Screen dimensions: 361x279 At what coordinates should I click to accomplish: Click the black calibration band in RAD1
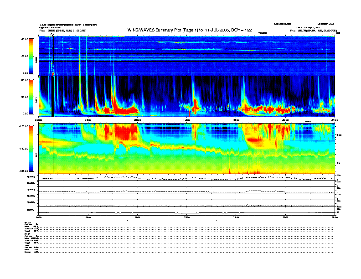click(x=53, y=96)
